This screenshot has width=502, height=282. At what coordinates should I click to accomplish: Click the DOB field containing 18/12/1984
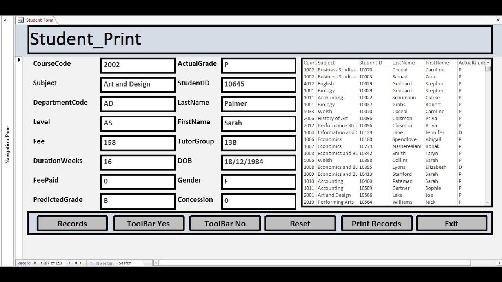click(x=258, y=162)
